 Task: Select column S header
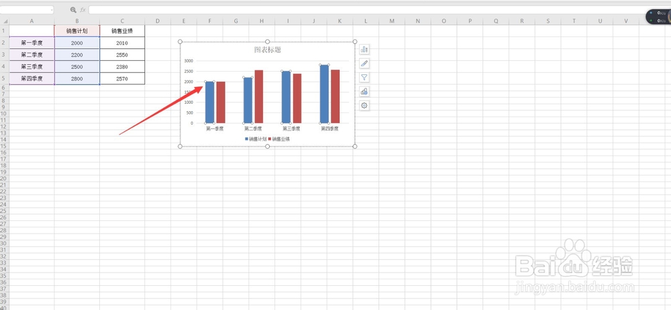[x=548, y=21]
